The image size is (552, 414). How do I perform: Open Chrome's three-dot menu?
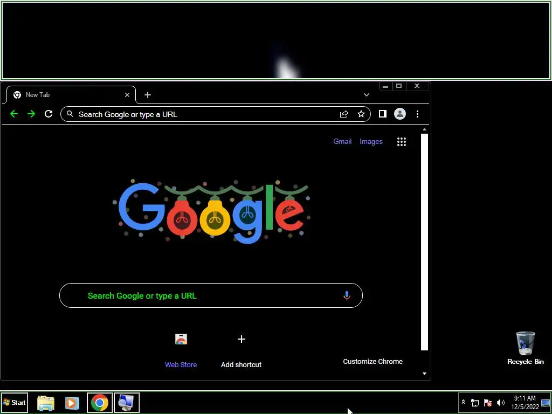pyautogui.click(x=417, y=114)
